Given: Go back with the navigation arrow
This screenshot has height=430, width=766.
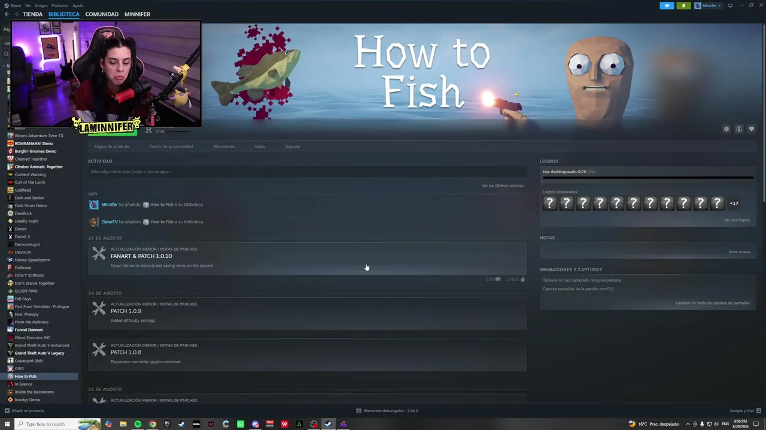Looking at the screenshot, I should 7,14.
